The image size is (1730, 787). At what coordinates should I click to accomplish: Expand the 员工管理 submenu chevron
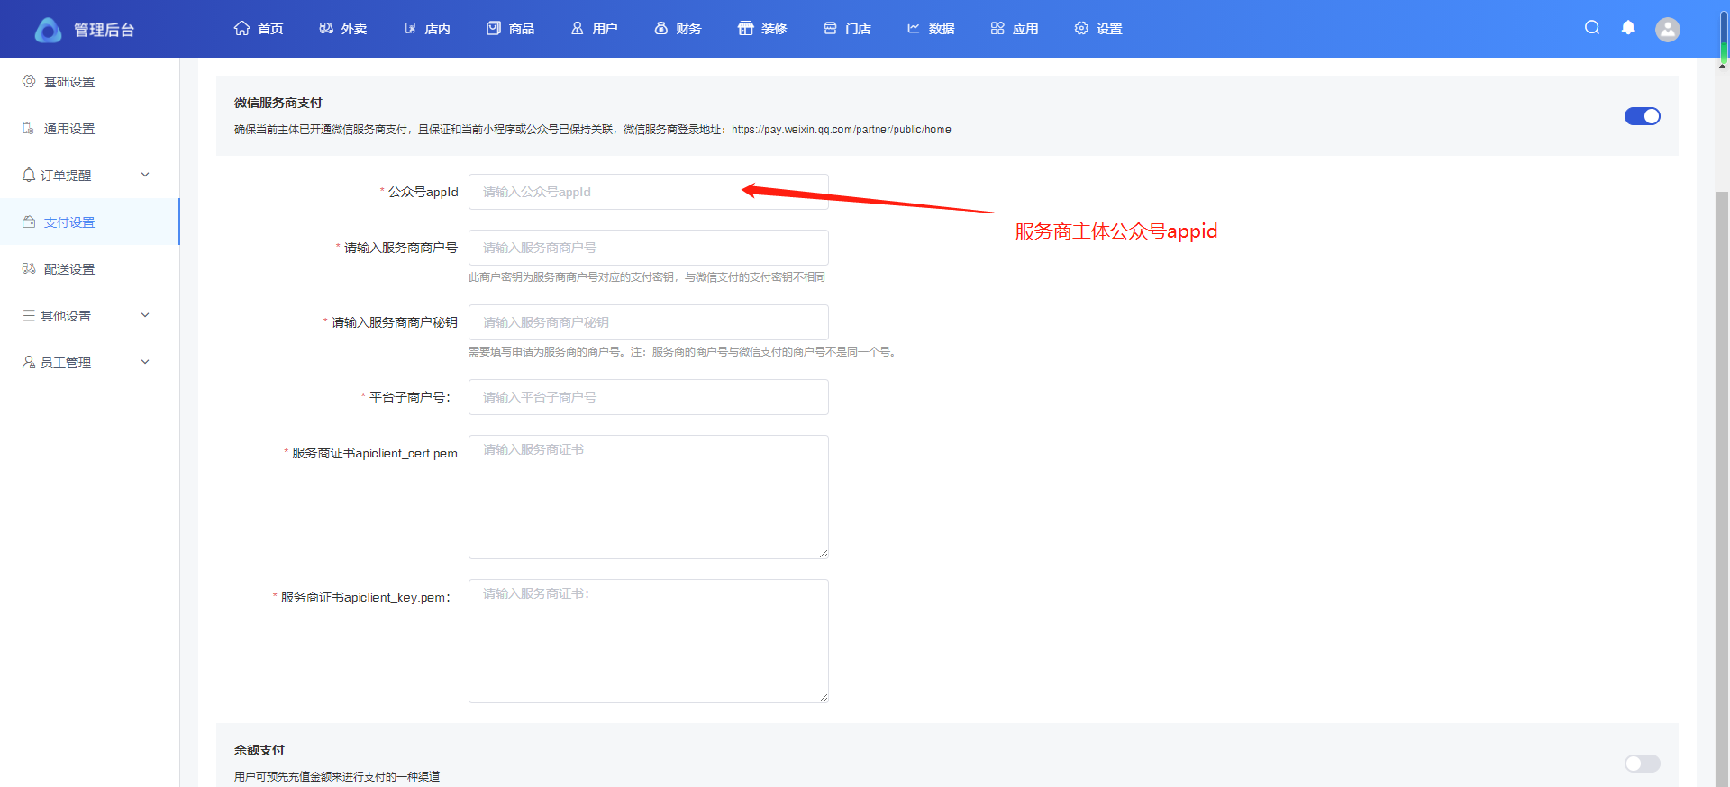(145, 362)
